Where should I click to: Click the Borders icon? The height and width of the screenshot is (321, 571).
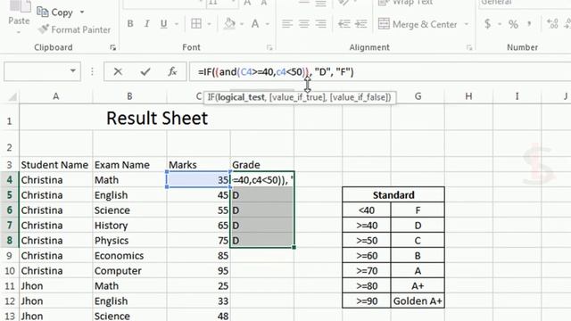pyautogui.click(x=196, y=24)
